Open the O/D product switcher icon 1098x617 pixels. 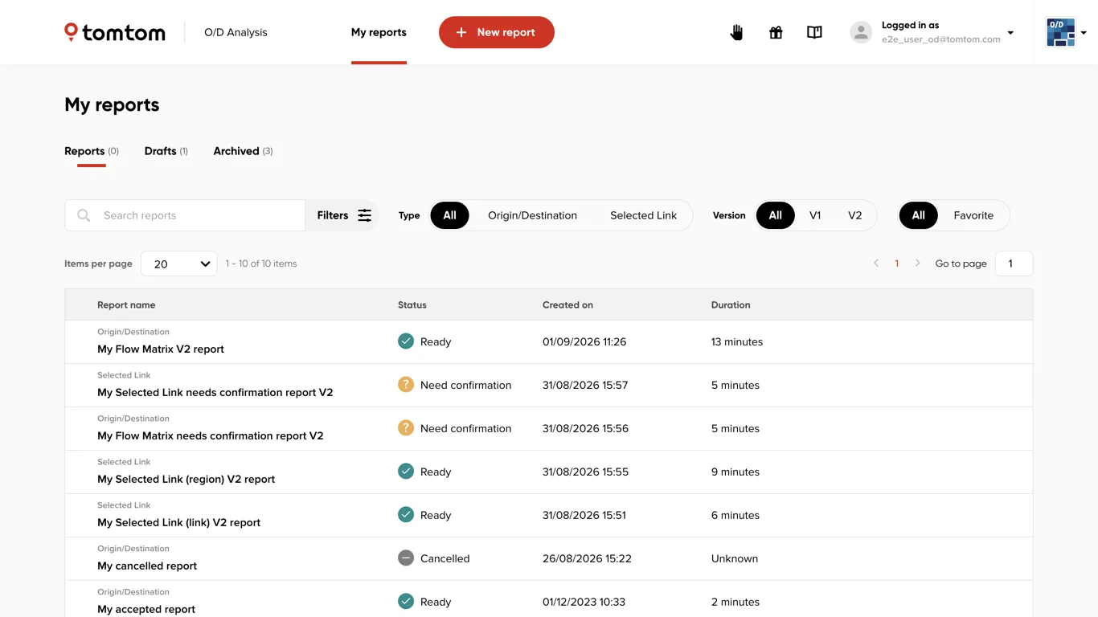click(x=1061, y=32)
